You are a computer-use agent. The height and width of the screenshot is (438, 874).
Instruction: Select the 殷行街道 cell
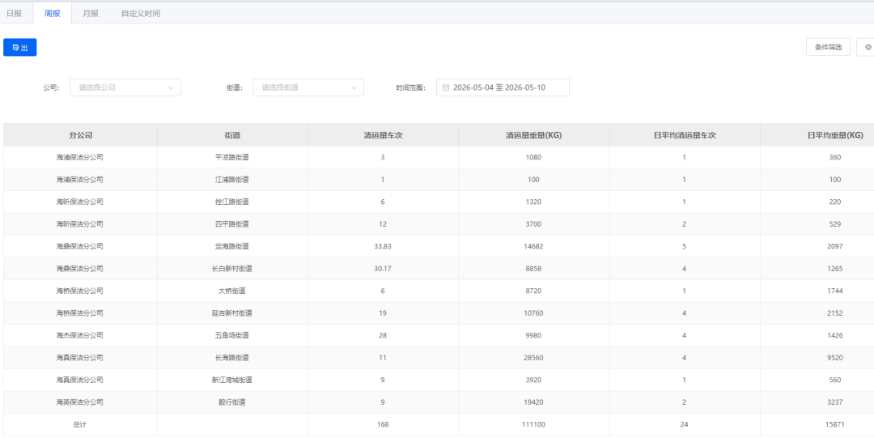coord(233,402)
